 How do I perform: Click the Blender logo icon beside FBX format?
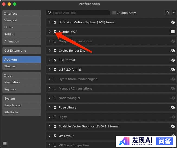(x=172, y=60)
